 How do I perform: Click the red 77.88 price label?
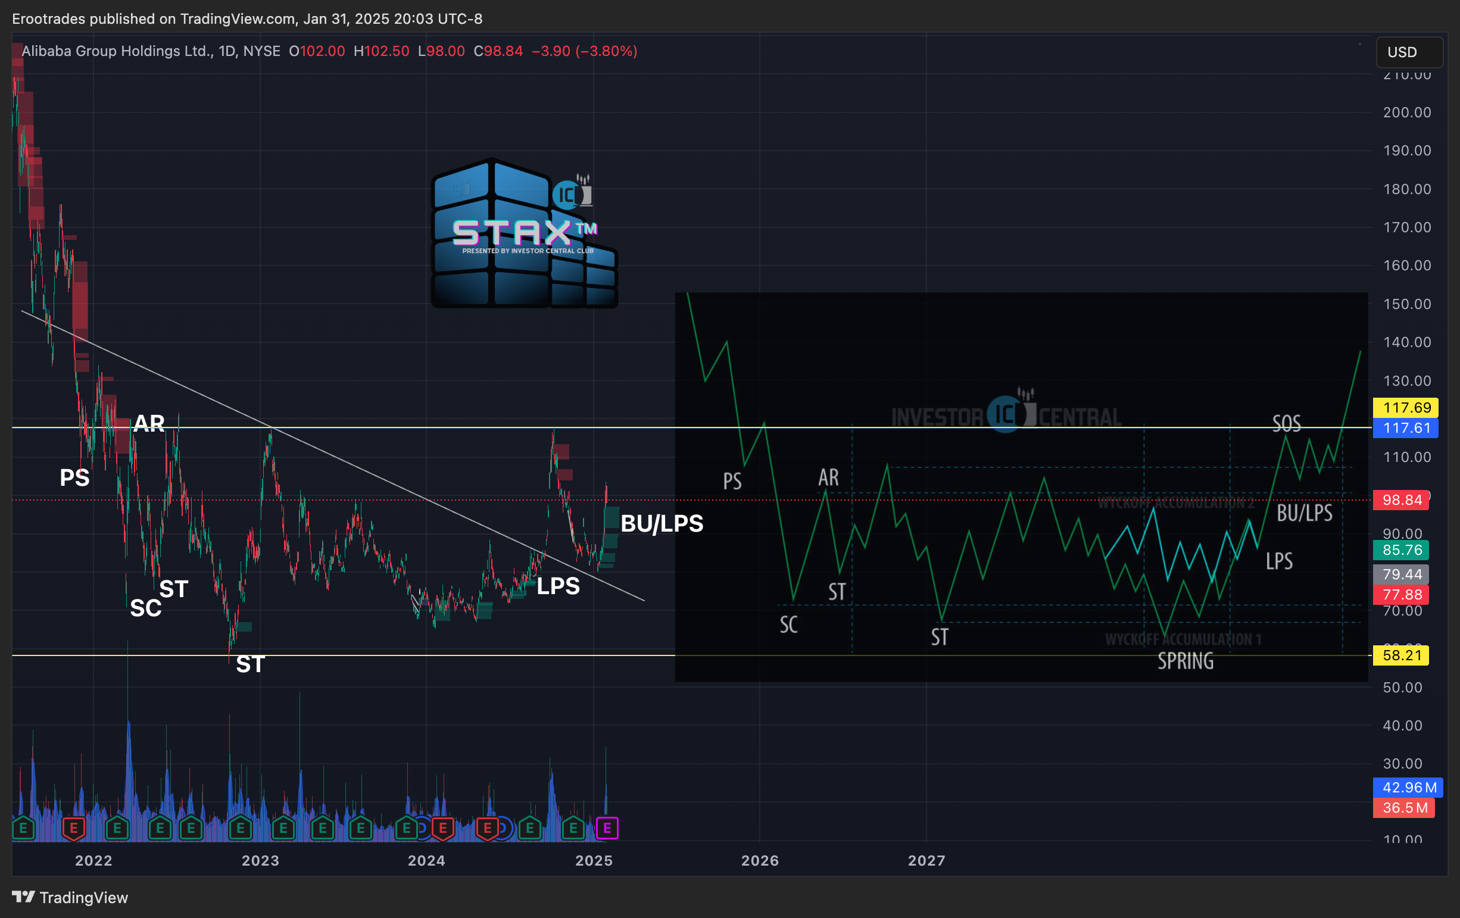click(1401, 595)
